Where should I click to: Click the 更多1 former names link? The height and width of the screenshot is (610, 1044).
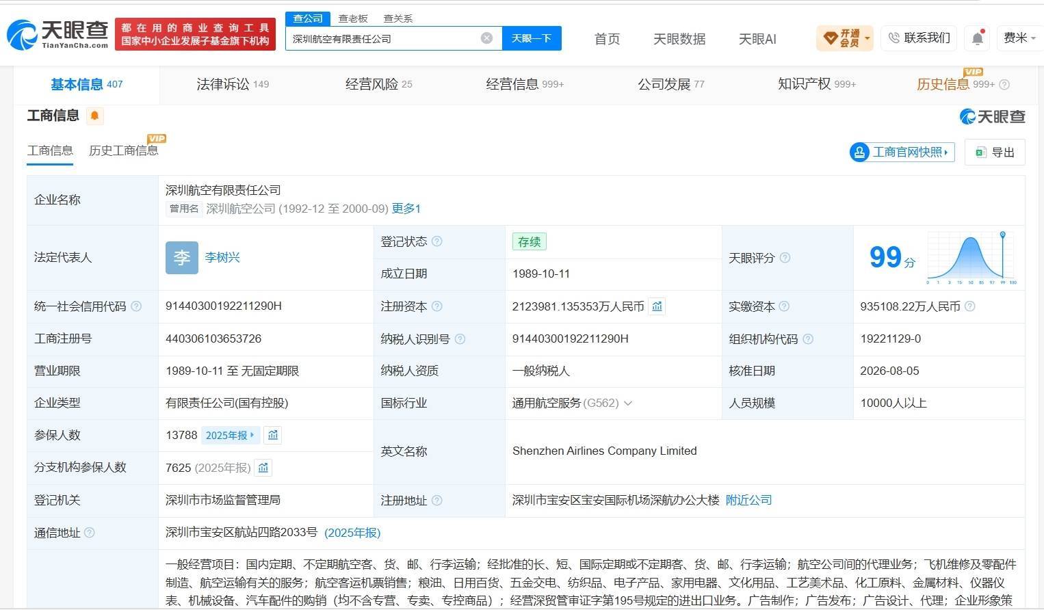point(406,209)
